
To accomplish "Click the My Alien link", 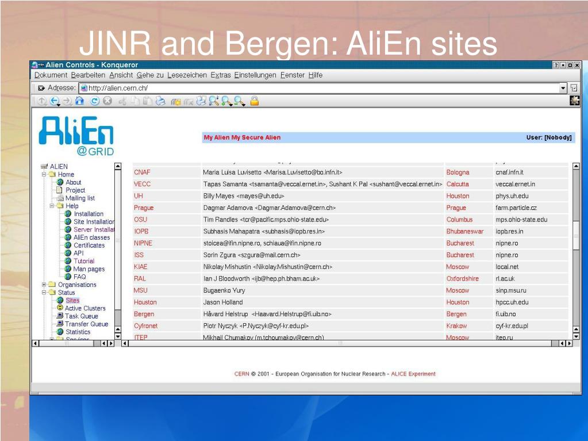I will tap(217, 137).
